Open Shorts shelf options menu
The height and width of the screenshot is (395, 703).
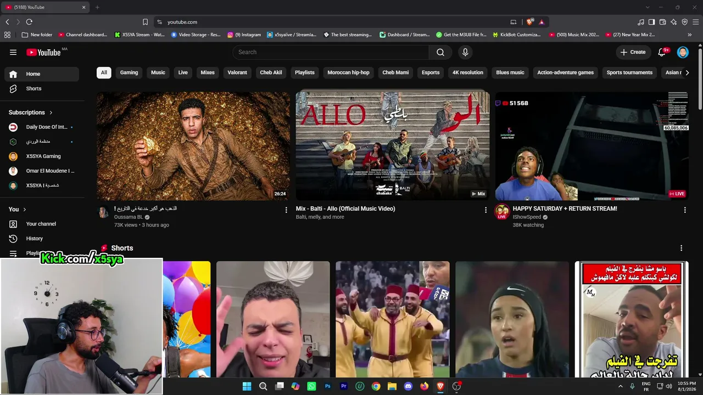(682, 248)
